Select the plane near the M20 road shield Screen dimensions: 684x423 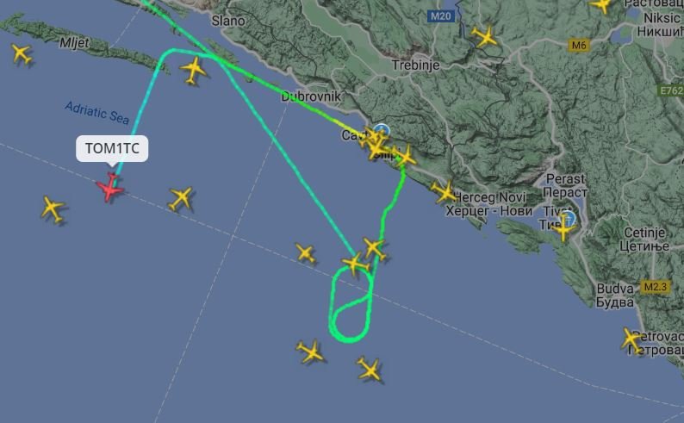pyautogui.click(x=484, y=37)
